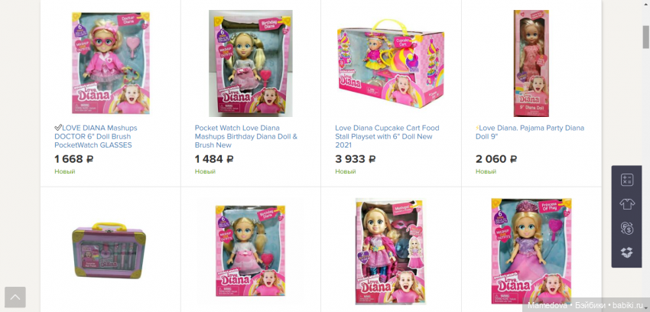The image size is (650, 312).
Task: Click the vertical page scrollbar thumb
Action: [x=646, y=37]
